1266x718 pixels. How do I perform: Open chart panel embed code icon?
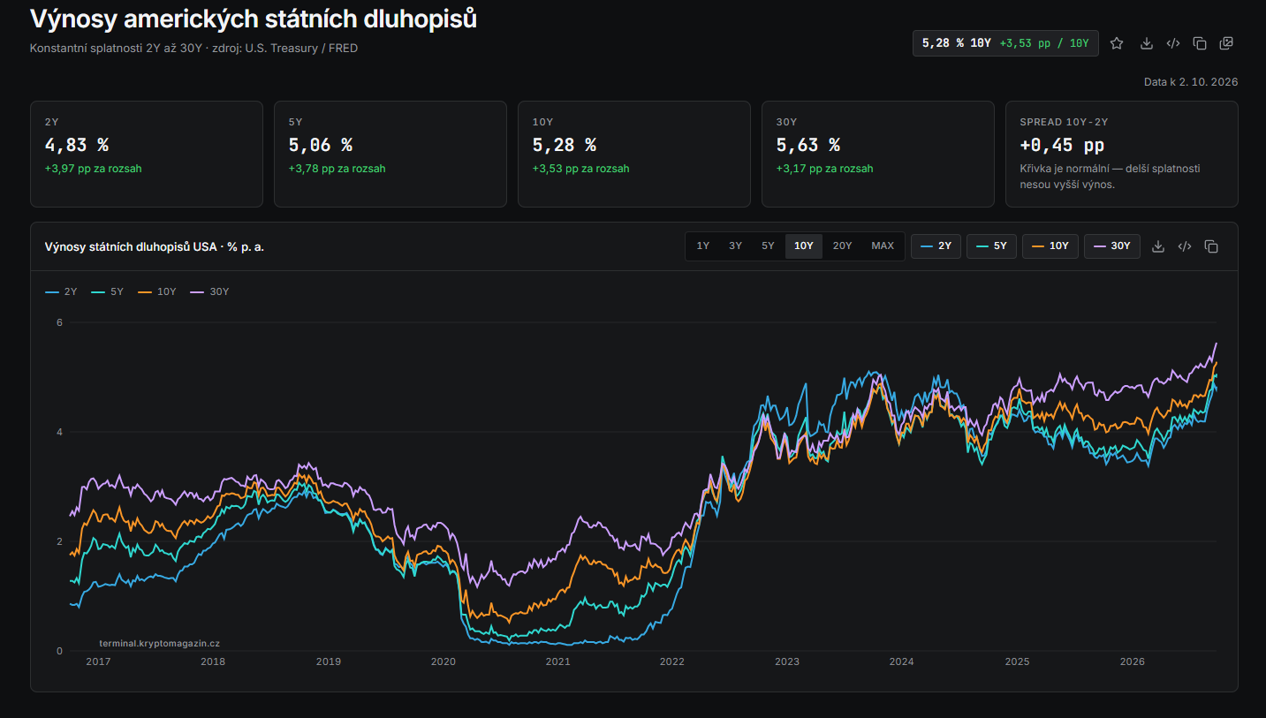click(1185, 246)
